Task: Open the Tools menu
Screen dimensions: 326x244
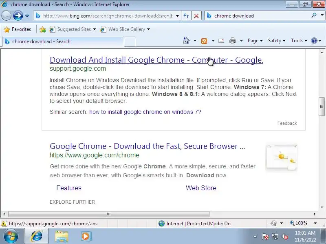Action: pos(299,41)
